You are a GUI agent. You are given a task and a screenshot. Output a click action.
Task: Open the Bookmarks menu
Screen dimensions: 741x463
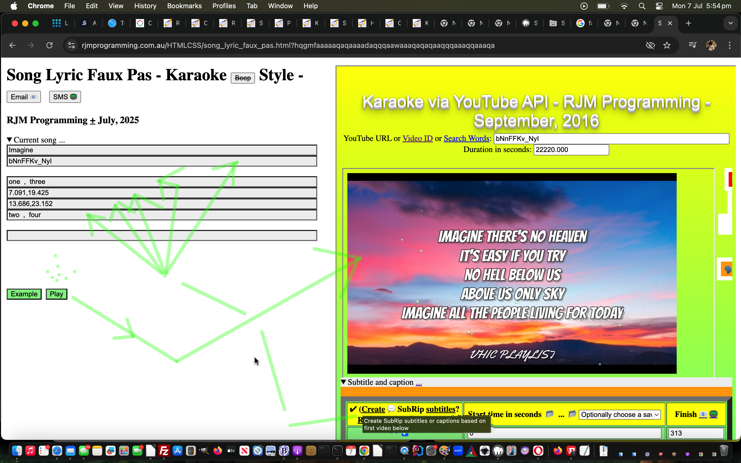tap(184, 6)
